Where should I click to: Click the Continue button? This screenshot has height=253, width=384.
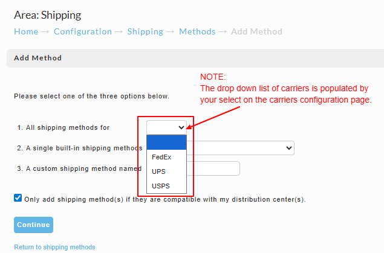(x=33, y=225)
